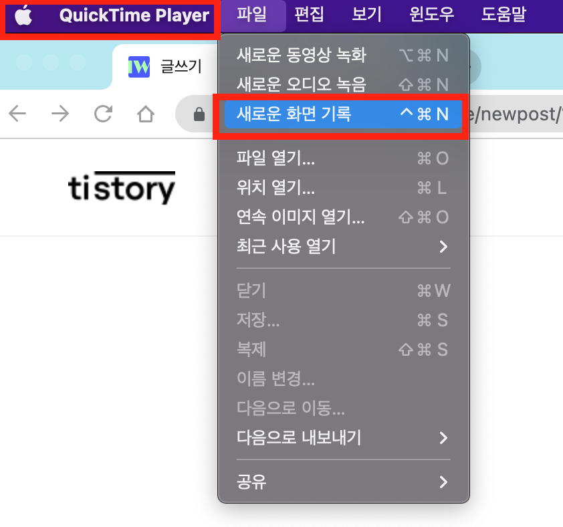Choose 연속 이미지 열기...
Image resolution: width=563 pixels, height=527 pixels.
click(x=343, y=217)
